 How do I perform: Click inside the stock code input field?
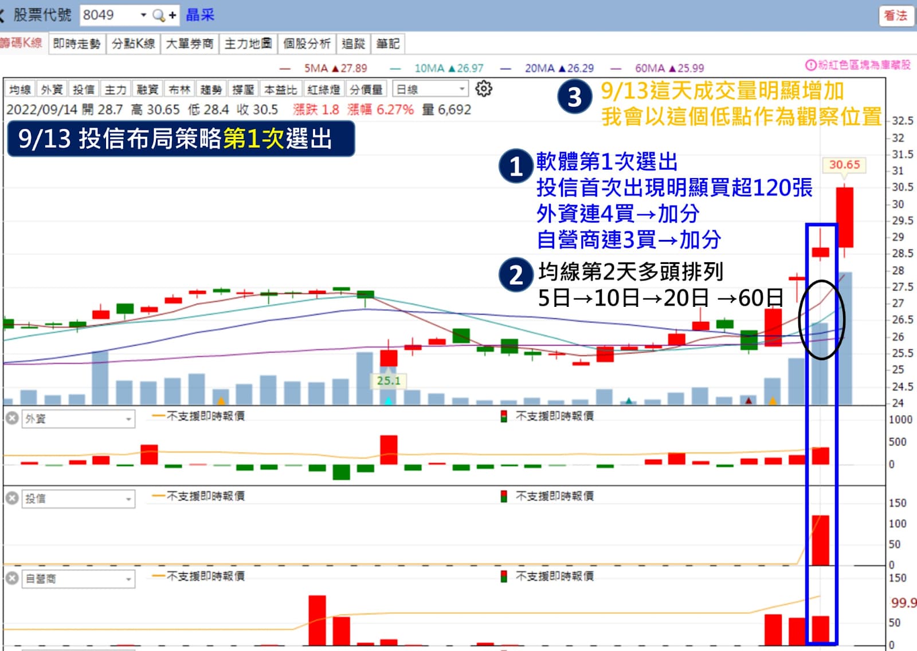click(x=109, y=15)
